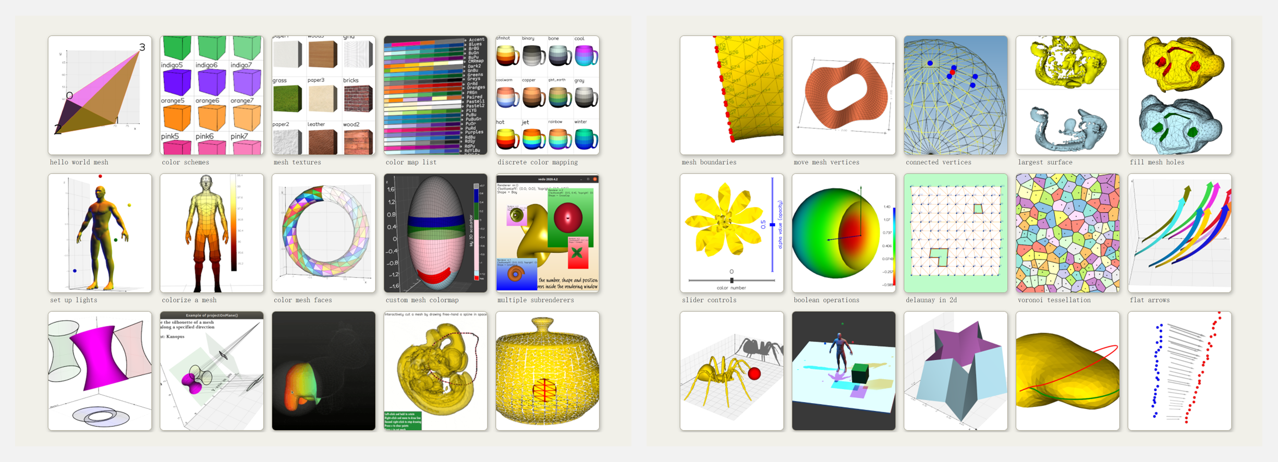
Task: Select the "move mesh vertices" caption
Action: pos(826,162)
